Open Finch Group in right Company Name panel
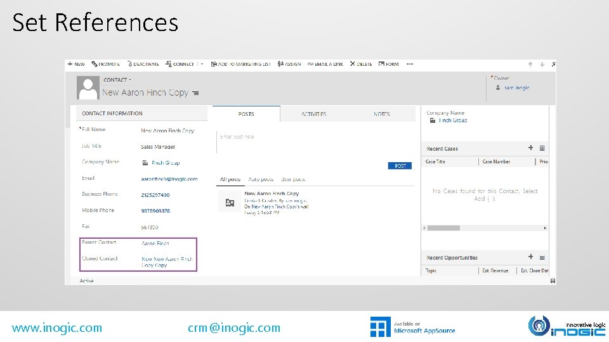 453,120
